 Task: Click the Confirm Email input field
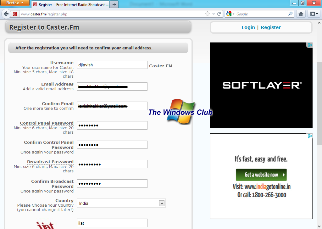pyautogui.click(x=112, y=106)
